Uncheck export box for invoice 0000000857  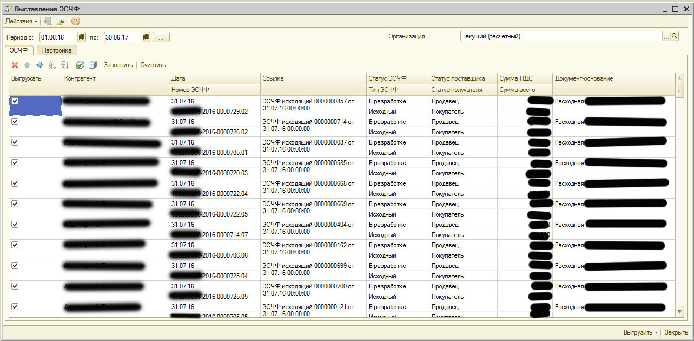[15, 101]
